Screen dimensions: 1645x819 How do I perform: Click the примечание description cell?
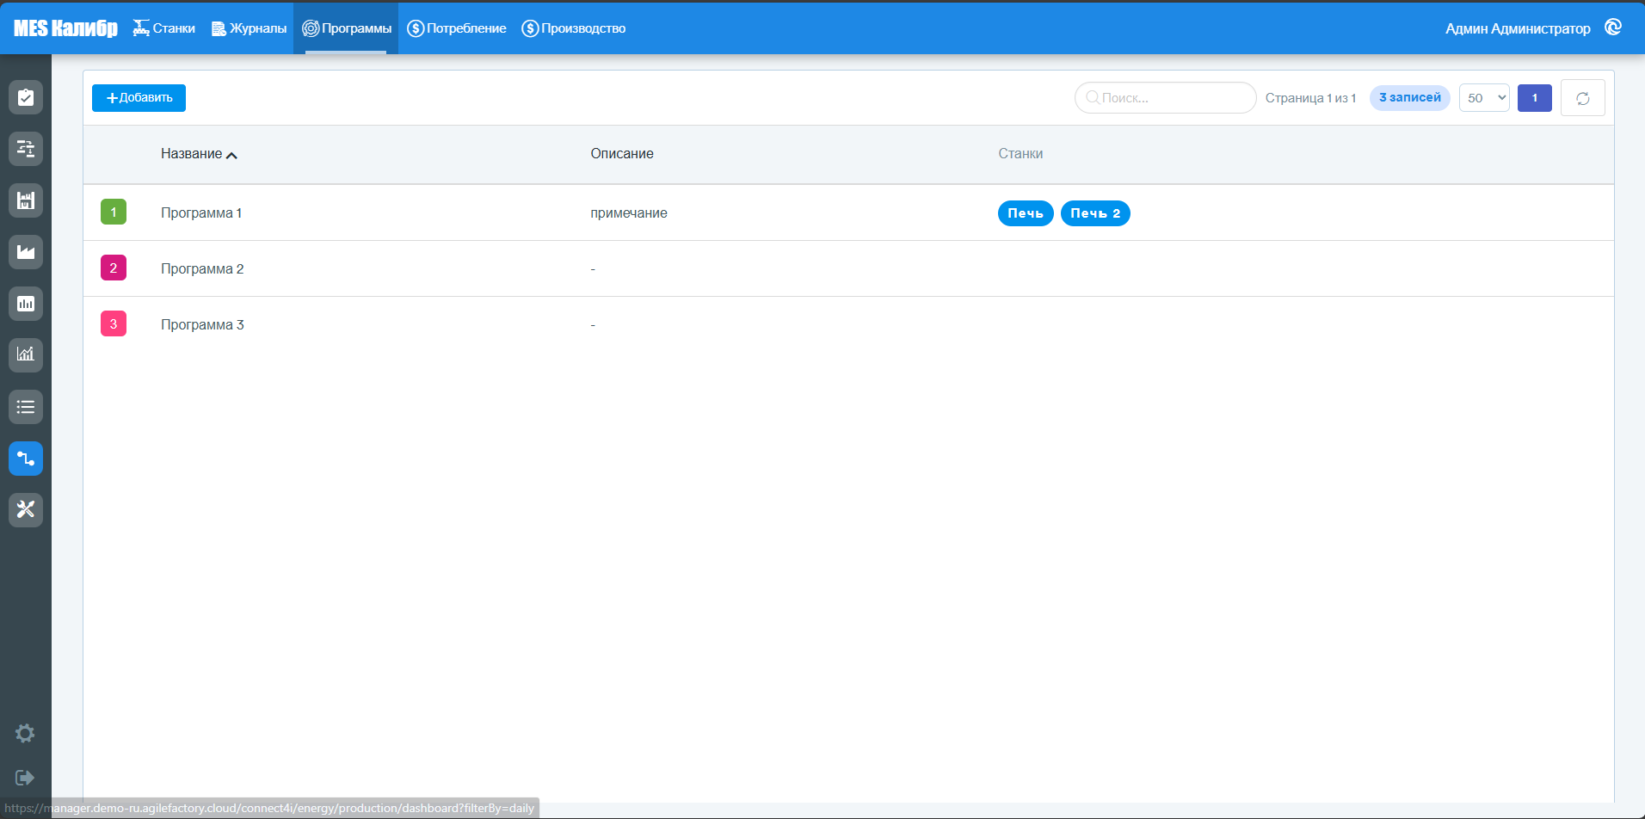point(629,213)
